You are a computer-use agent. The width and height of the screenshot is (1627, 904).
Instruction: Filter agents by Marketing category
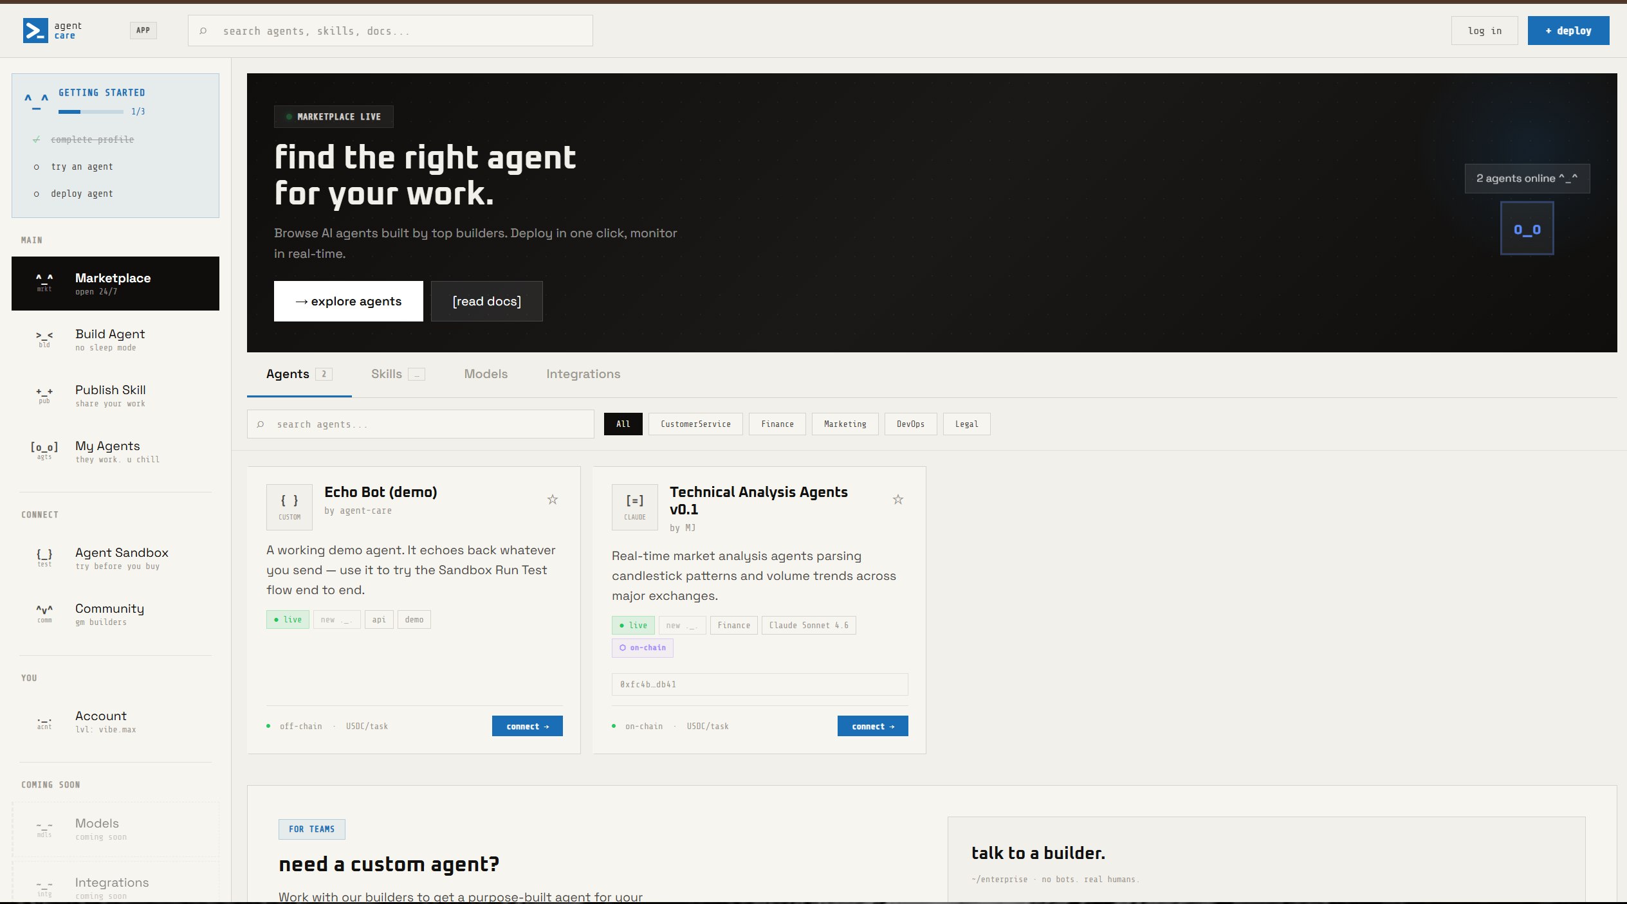tap(845, 424)
